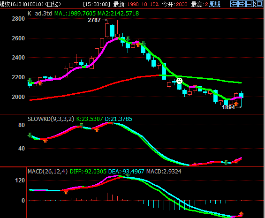Click the sad face marker on price chart
Viewport: 265px width, 218px height.
tap(179, 81)
